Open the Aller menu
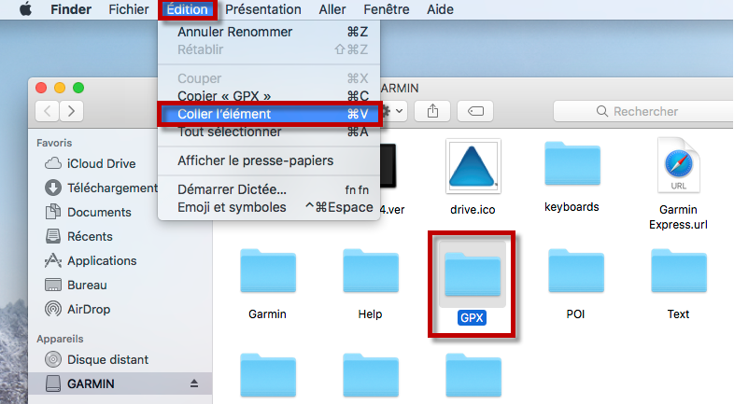 [332, 9]
